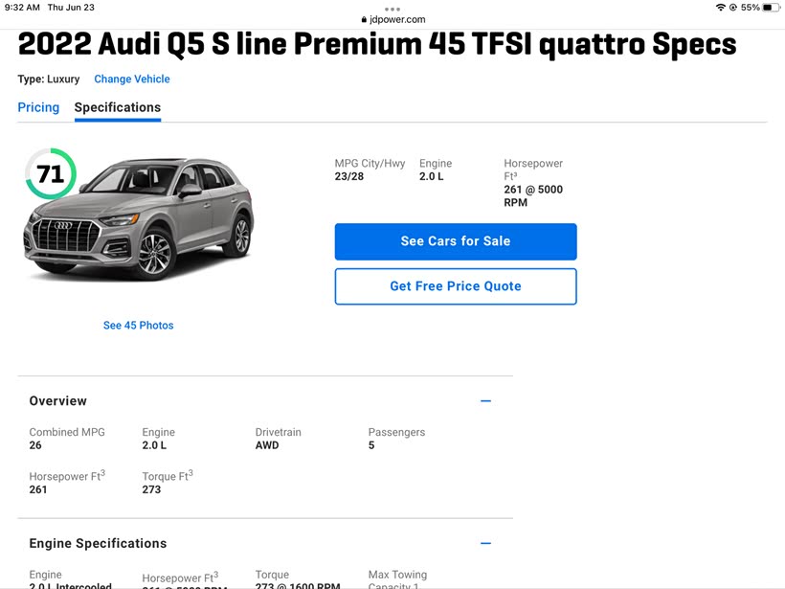Tap the orientation lock status icon
This screenshot has height=589, width=785.
click(732, 8)
